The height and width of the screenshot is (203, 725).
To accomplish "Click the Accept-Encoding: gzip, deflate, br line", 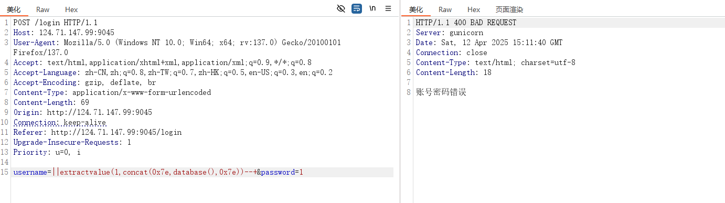I will click(x=84, y=82).
